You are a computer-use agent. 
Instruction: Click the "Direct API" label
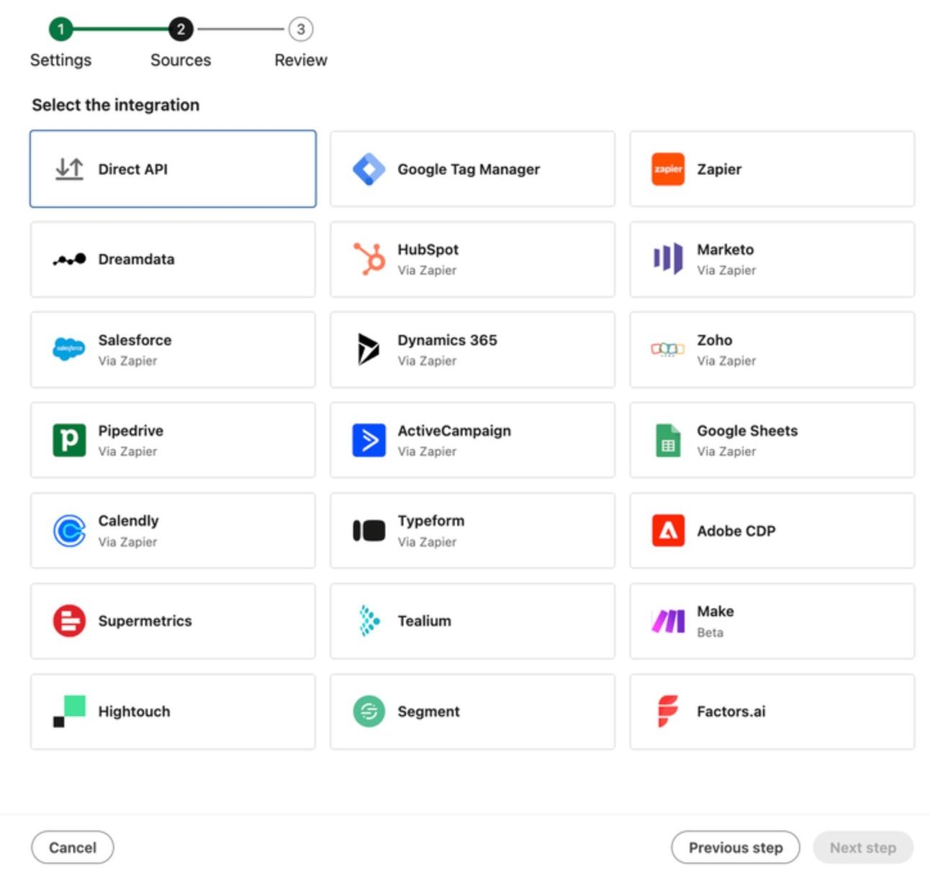pos(133,169)
